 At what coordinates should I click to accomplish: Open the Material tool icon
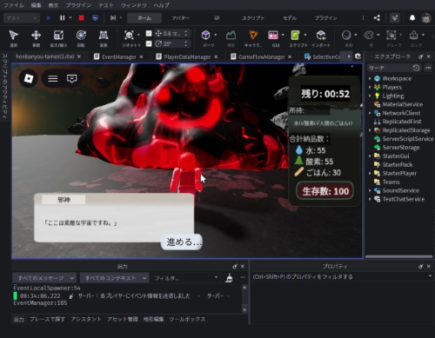(346, 36)
